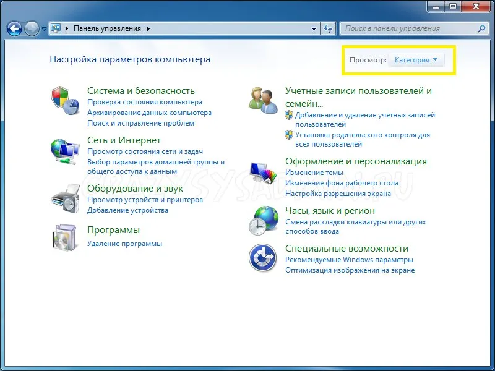495x371 pixels.
Task: Click Удаление программы link
Action: [x=124, y=244]
